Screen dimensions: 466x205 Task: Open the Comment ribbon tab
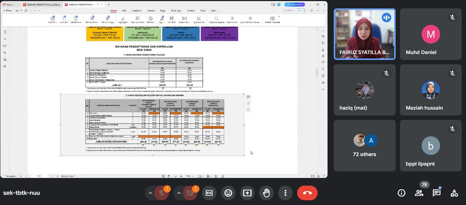tap(136, 11)
